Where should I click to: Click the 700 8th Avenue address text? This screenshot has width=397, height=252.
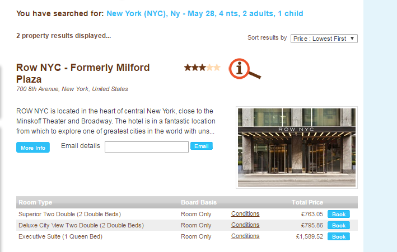click(x=72, y=89)
